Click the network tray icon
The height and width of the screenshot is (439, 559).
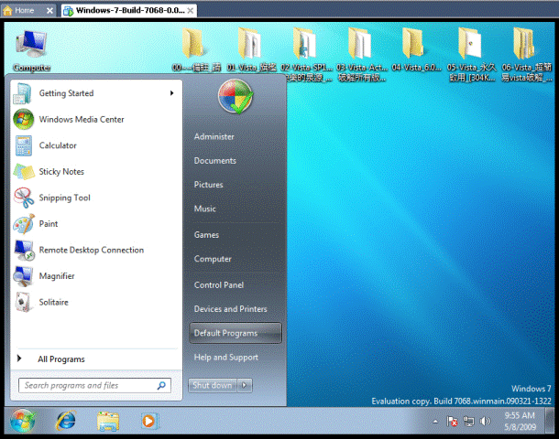click(x=468, y=422)
